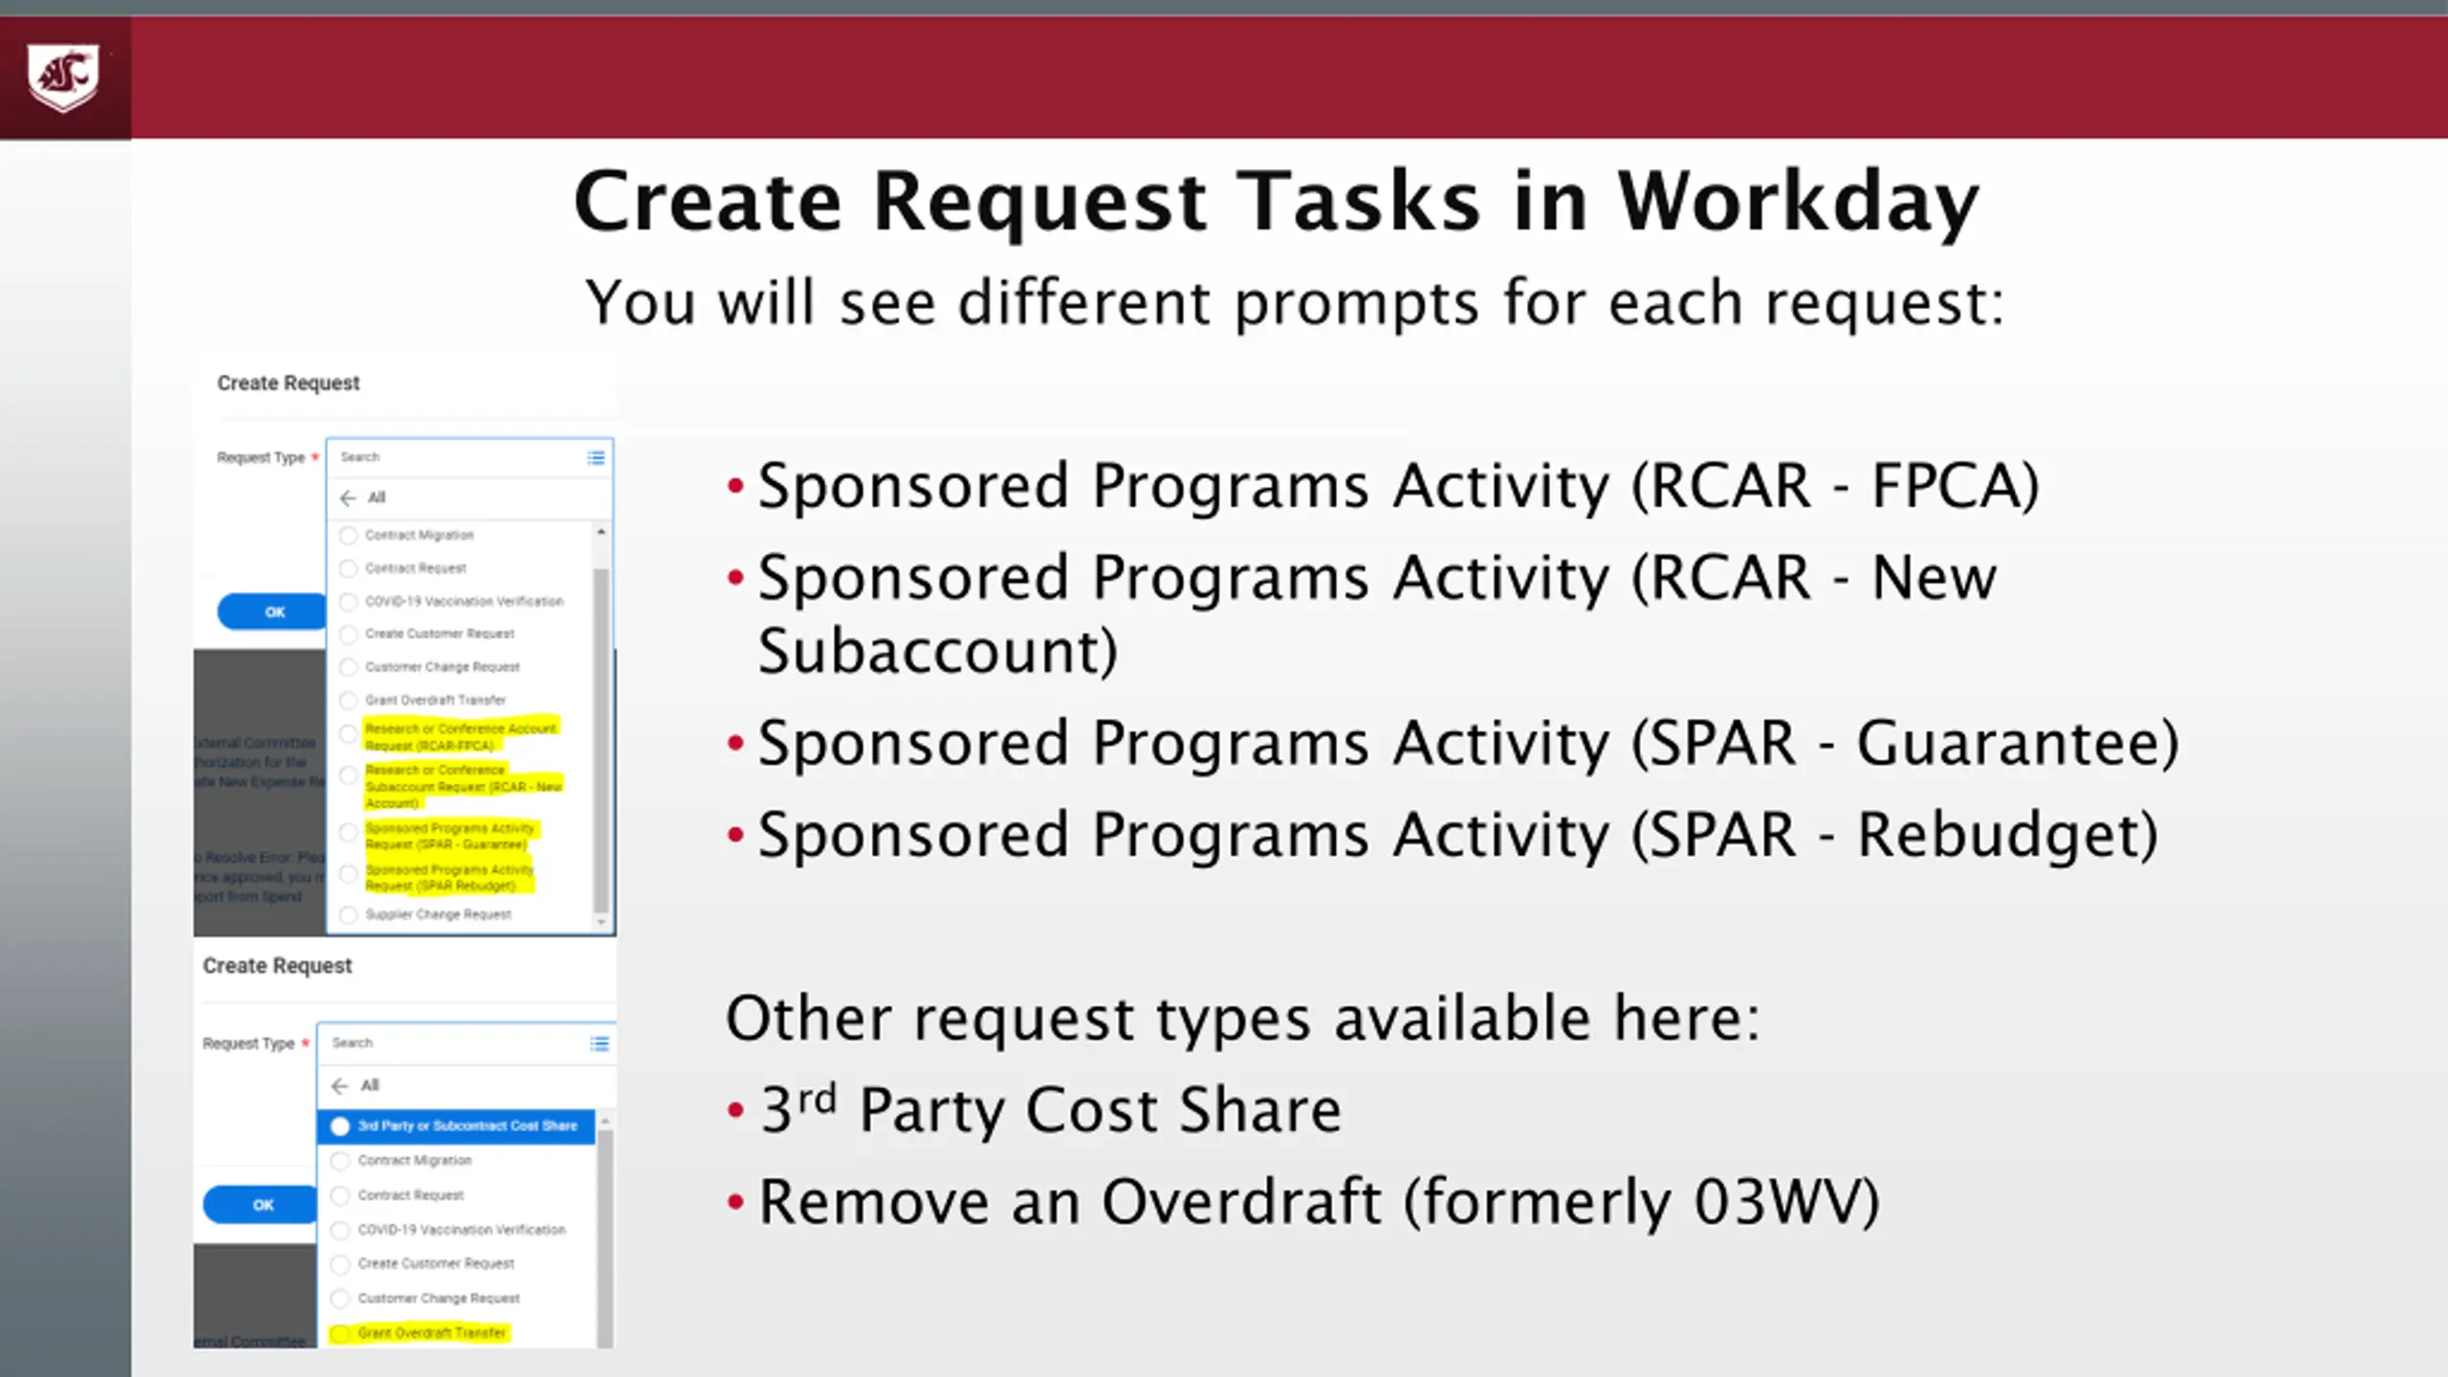Click bullet 'Remove an Overdraft (formerly 03WV)'
The image size is (2448, 1377).
click(x=1319, y=1202)
